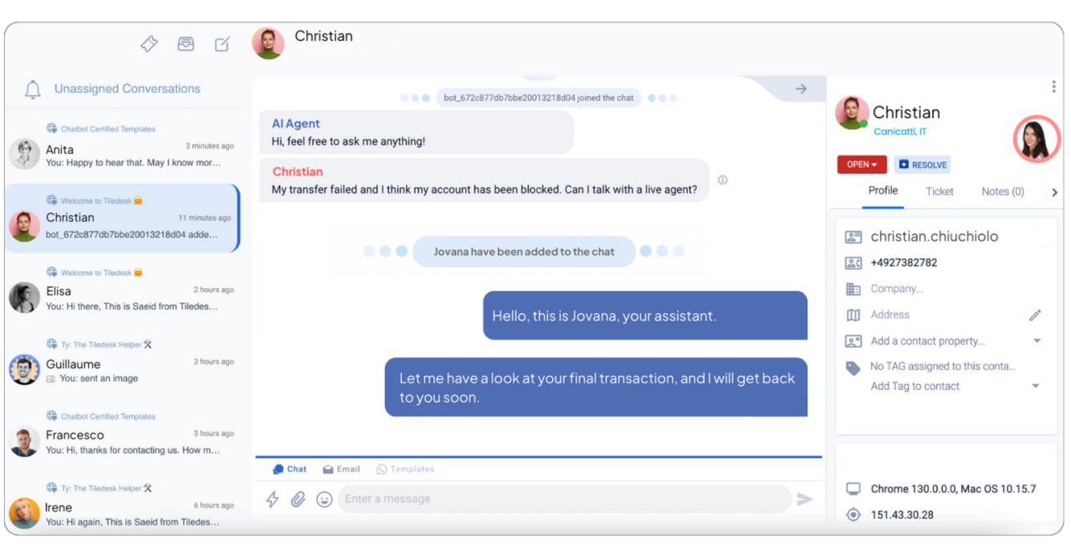Screen dimensions: 1071x559
Task: Switch to the Notes (0) tab
Action: (x=1002, y=192)
